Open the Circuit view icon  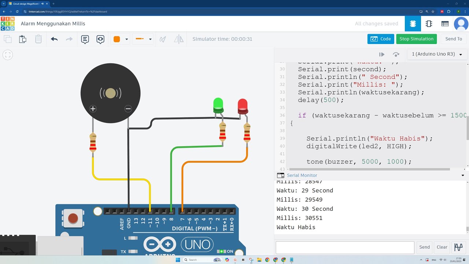(413, 24)
